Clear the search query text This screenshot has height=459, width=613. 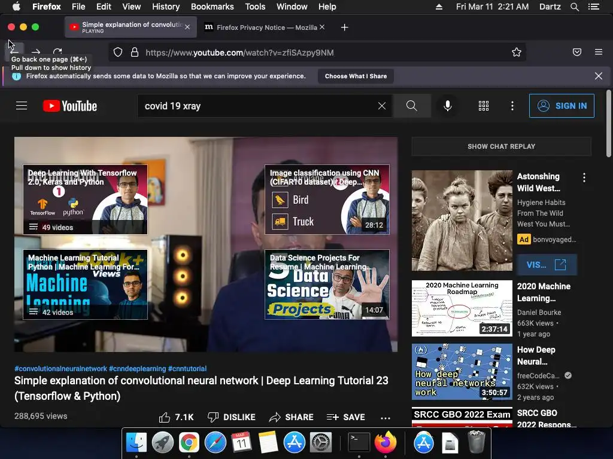382,106
